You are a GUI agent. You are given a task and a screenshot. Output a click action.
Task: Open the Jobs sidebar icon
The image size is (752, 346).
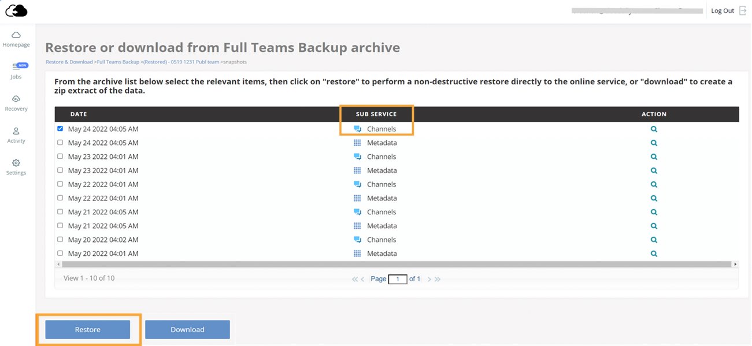(x=16, y=67)
